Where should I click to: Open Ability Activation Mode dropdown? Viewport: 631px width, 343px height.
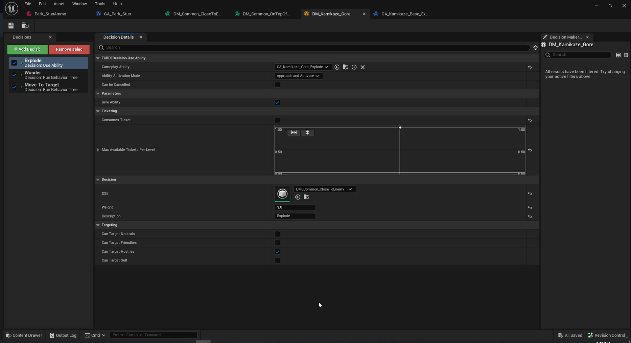(298, 76)
